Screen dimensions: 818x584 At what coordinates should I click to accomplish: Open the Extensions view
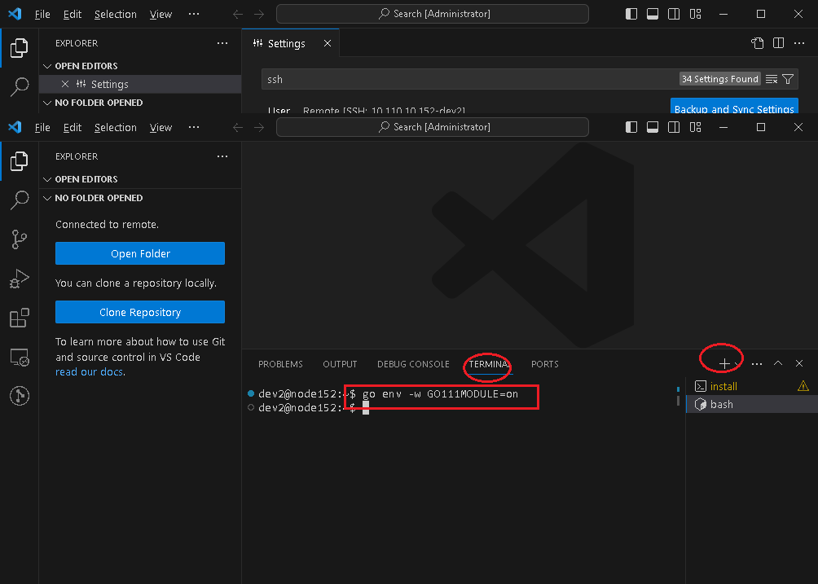point(18,318)
